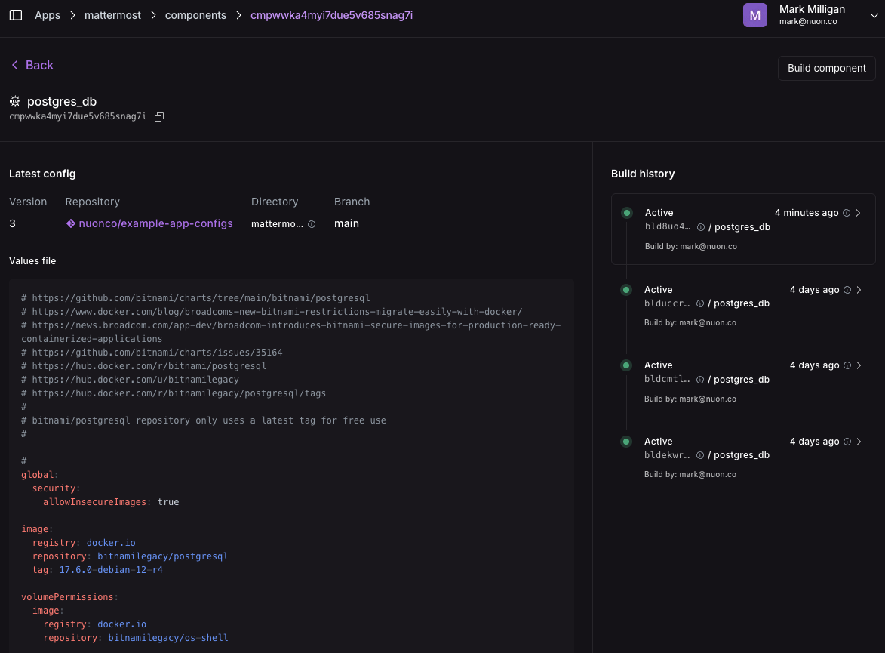Expand the bld8uo4 build via chevron
This screenshot has height=653, width=885.
(859, 213)
